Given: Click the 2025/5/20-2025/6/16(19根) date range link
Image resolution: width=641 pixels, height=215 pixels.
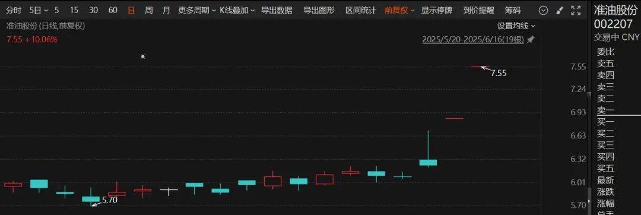Looking at the screenshot, I should point(473,40).
